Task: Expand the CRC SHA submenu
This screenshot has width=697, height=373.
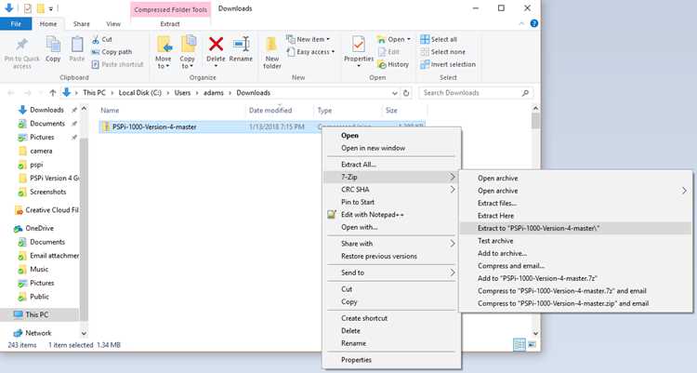Action: point(391,189)
